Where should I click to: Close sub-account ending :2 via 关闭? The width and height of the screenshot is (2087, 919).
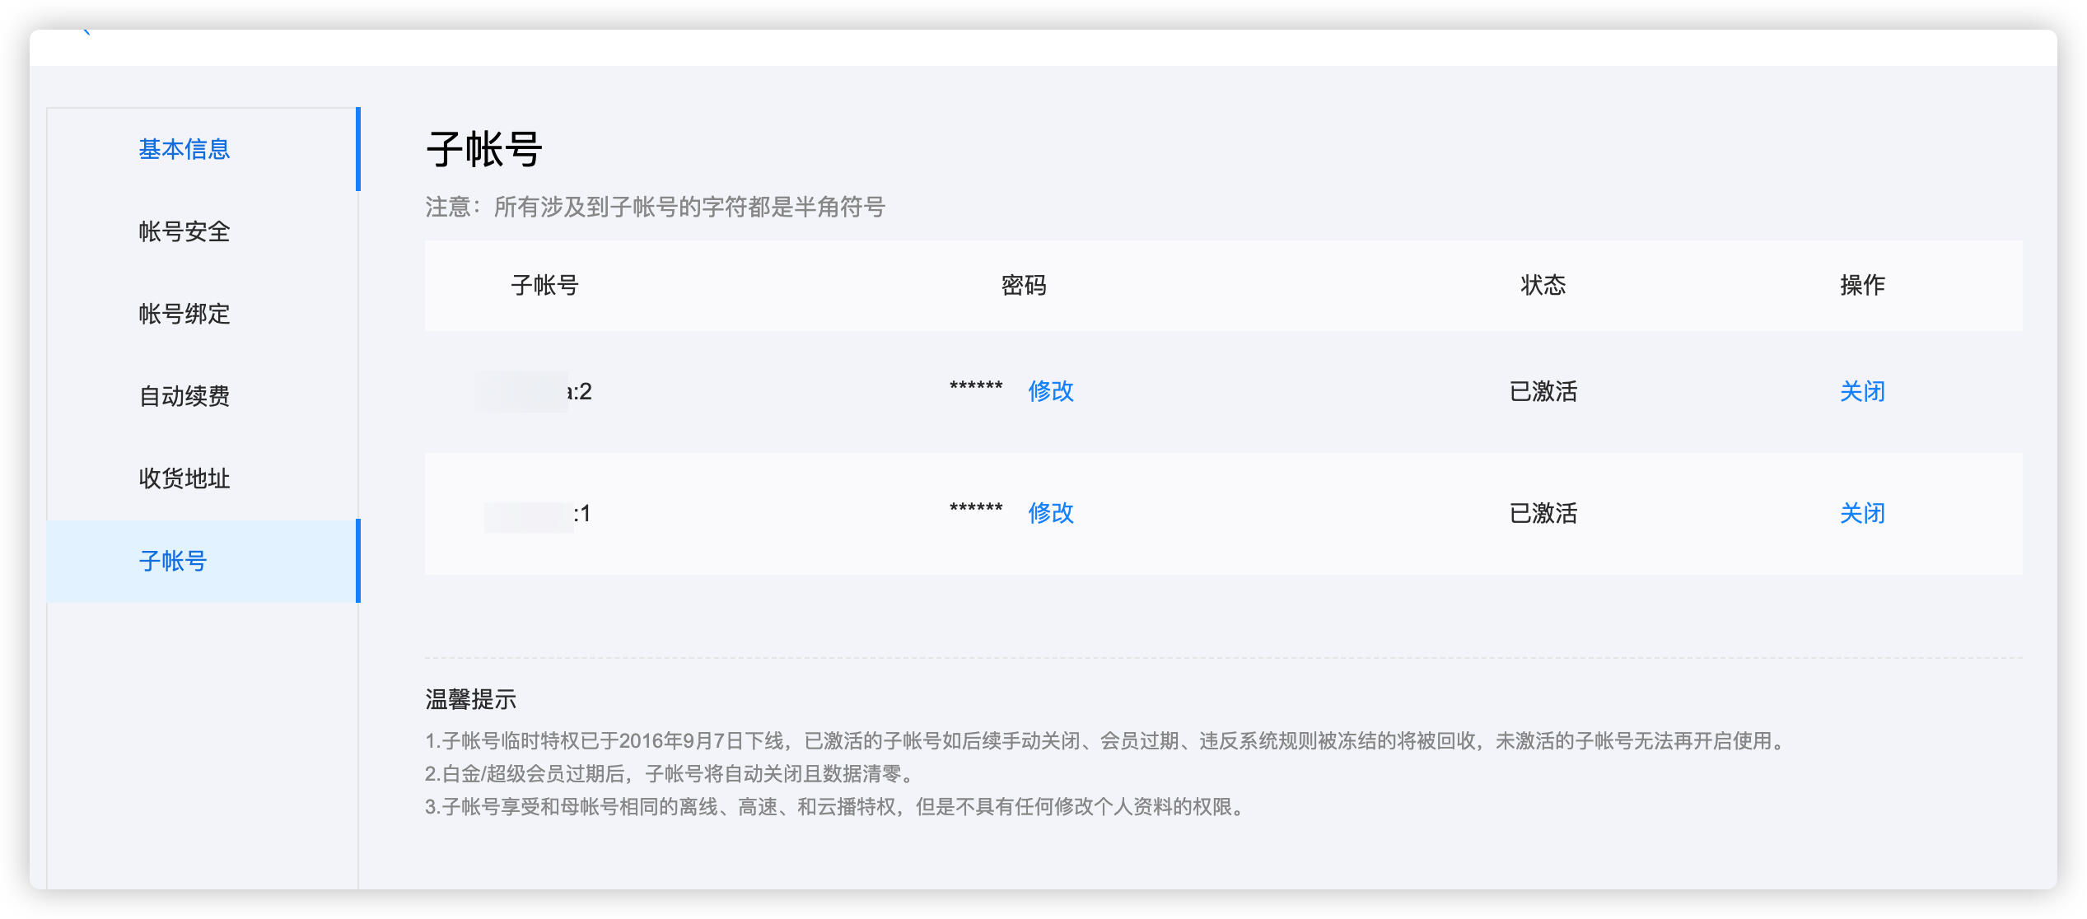[x=1861, y=391]
